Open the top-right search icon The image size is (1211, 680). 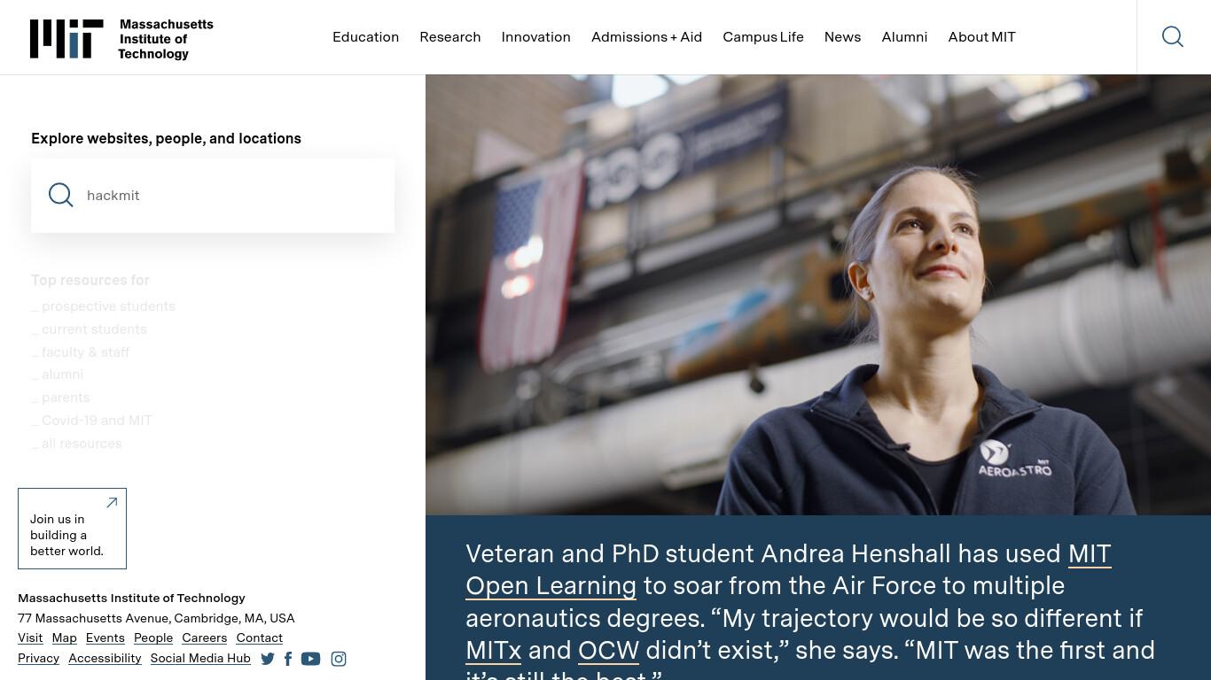pos(1173,36)
